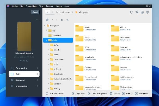Refresh the view with the reload icon

pyautogui.click(x=132, y=12)
